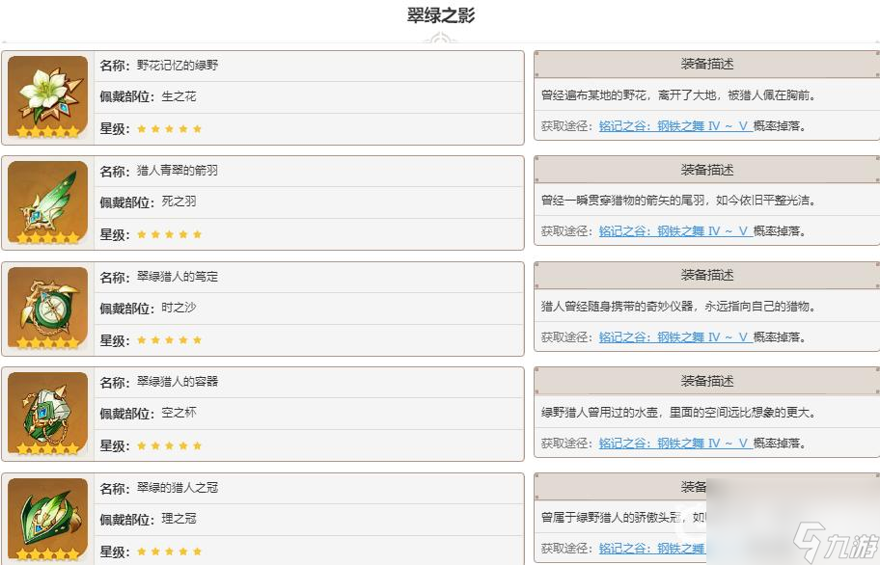Select the name text 翠绿猎人的笃定

[x=178, y=277]
